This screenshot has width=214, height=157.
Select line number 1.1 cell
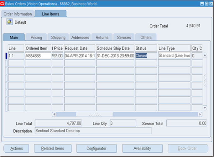point(16,56)
